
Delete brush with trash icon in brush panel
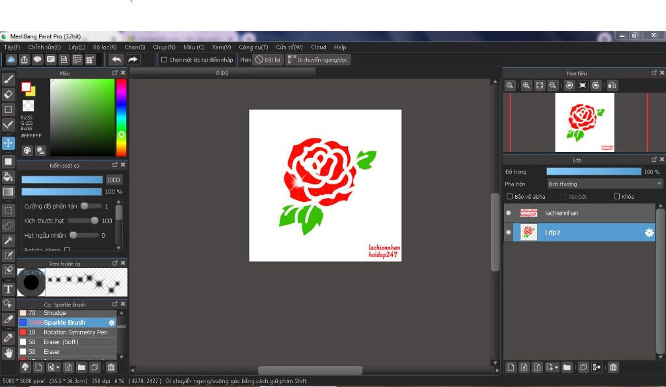[x=111, y=367]
